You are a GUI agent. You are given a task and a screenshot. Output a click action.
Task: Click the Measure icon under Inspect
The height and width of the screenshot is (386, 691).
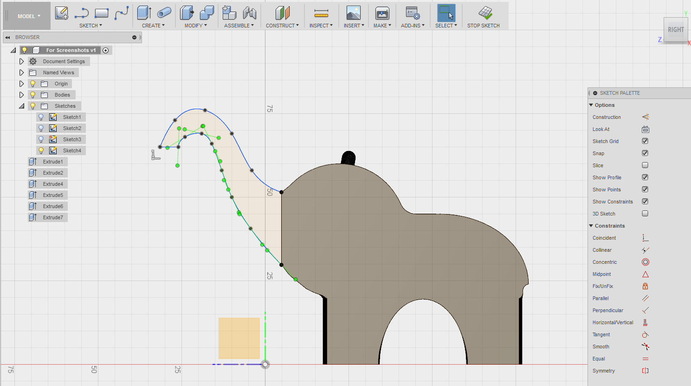point(321,13)
